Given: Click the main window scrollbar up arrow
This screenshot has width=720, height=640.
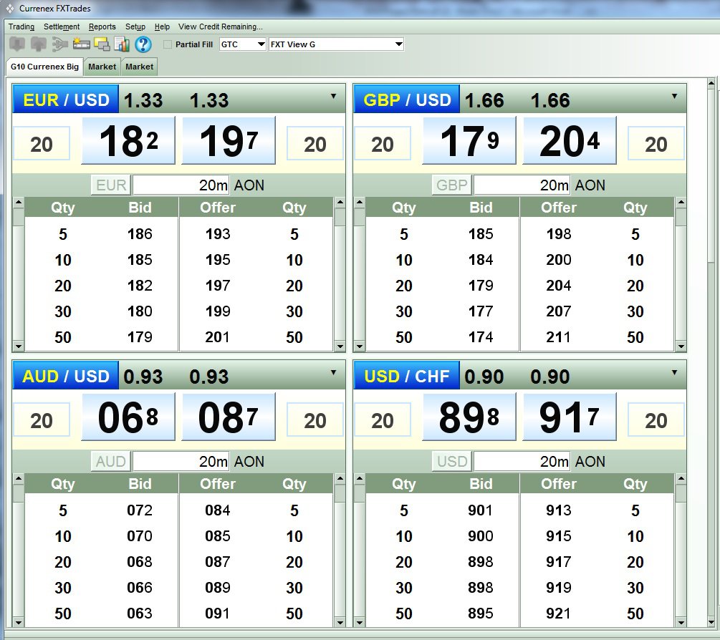Looking at the screenshot, I should point(711,84).
